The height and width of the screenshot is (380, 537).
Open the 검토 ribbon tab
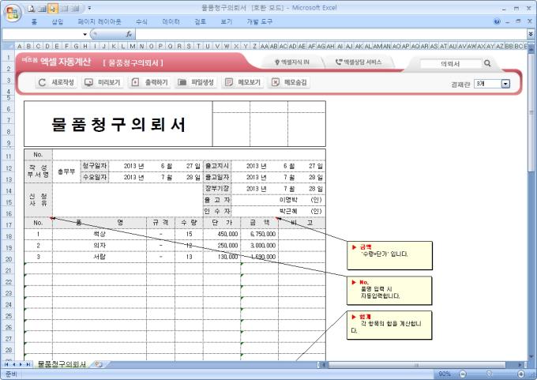tap(201, 22)
